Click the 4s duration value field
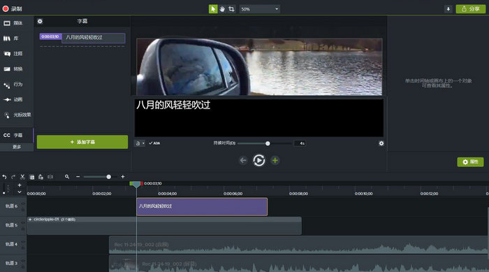The image size is (489, 272). coord(300,143)
